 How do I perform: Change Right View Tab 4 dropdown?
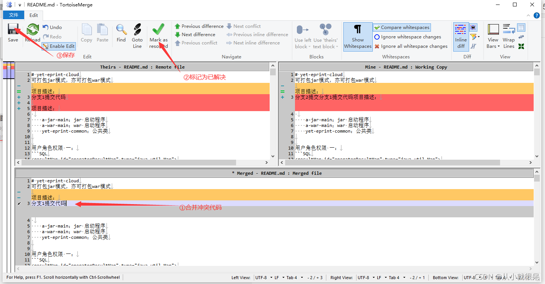click(397, 278)
